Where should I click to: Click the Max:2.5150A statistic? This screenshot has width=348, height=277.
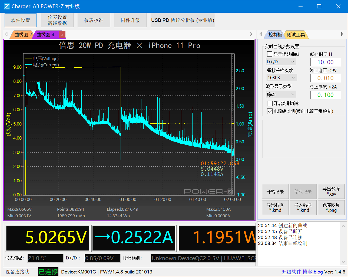click(x=218, y=209)
